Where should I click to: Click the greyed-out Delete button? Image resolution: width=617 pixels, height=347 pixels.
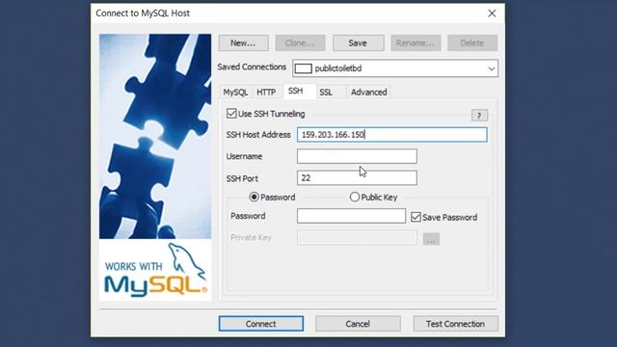tap(472, 42)
